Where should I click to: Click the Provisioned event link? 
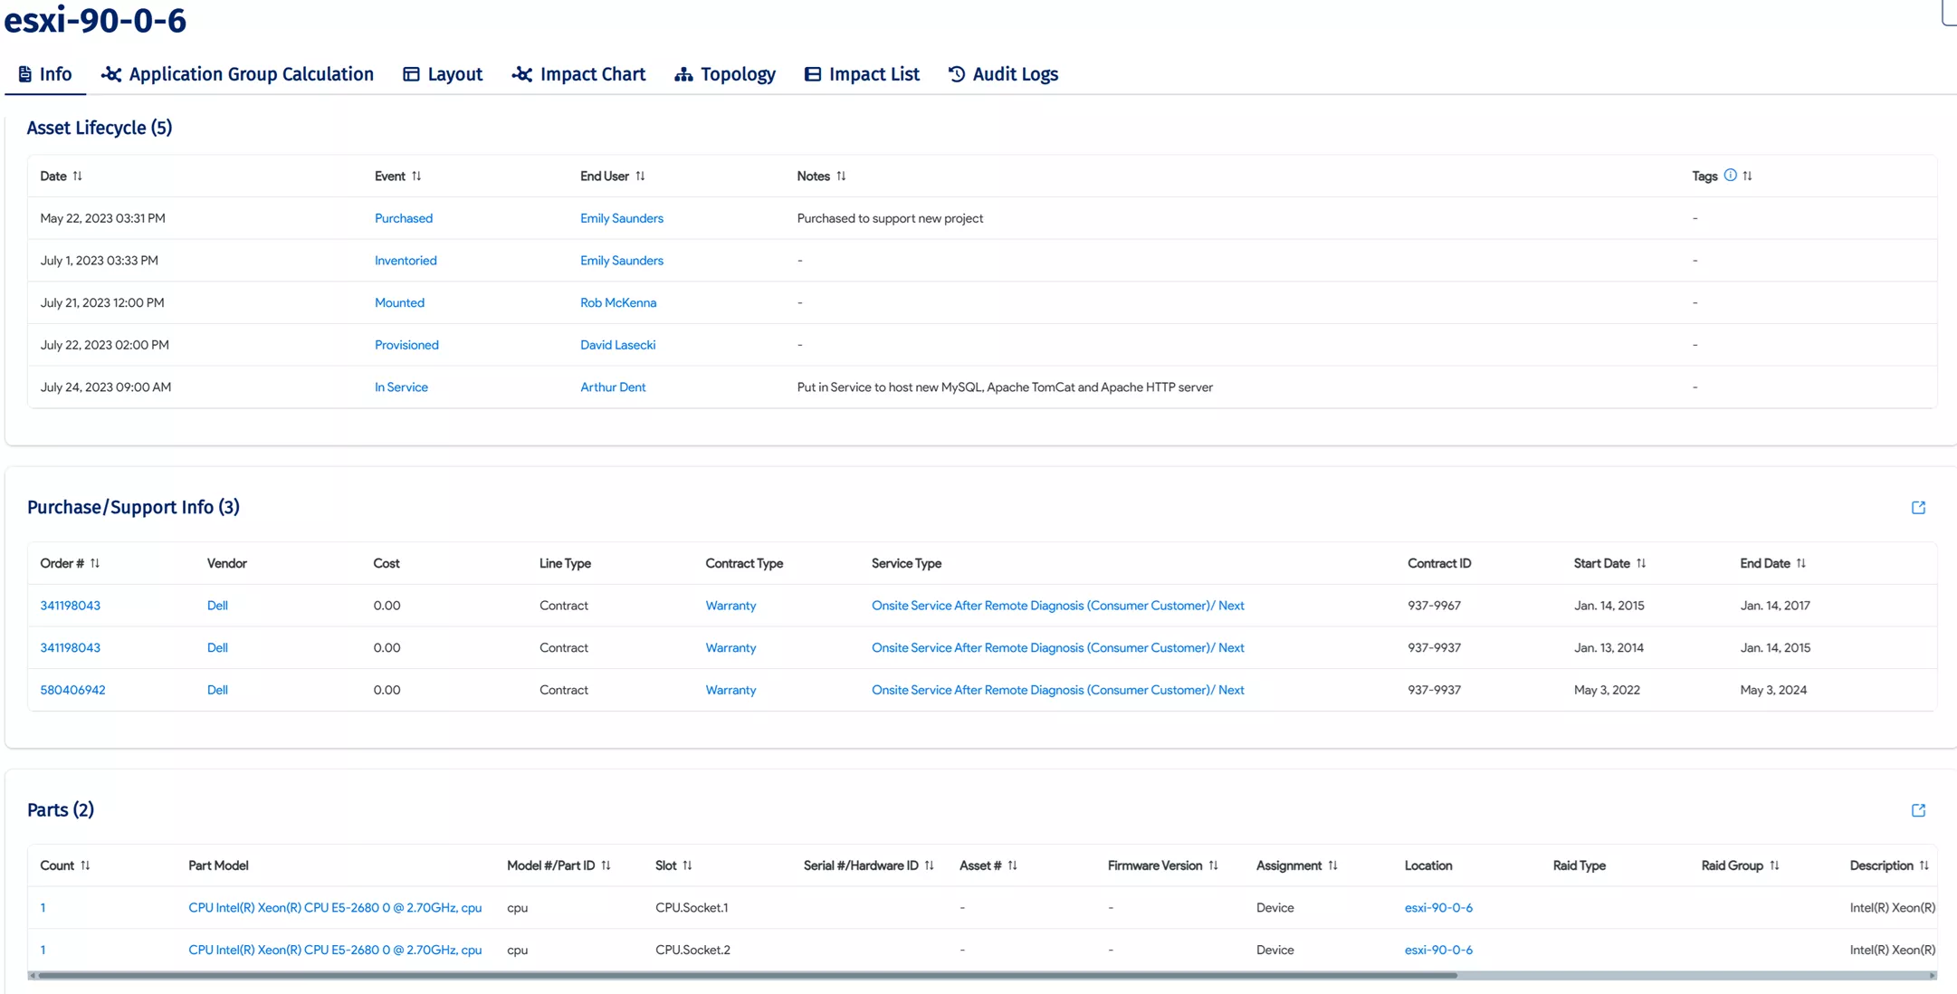406,345
